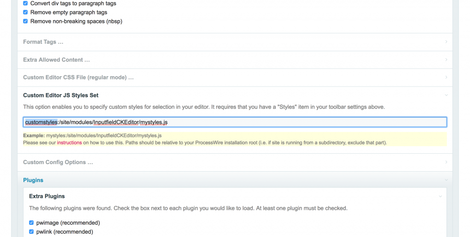
Task: Collapse the Plugins section via its title
Action: pos(33,180)
